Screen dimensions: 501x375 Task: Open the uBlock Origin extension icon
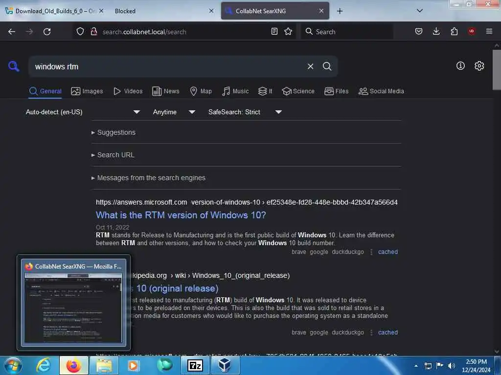click(x=472, y=31)
